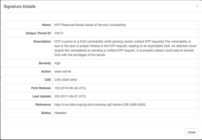Click the Unique Threat ID label
Screen dimensions: 202x140
[x=38, y=33]
